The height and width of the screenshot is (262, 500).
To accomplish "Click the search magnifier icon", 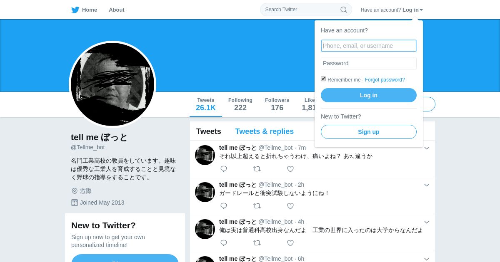I will coord(344,10).
